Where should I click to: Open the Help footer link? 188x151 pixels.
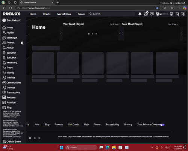86,125
